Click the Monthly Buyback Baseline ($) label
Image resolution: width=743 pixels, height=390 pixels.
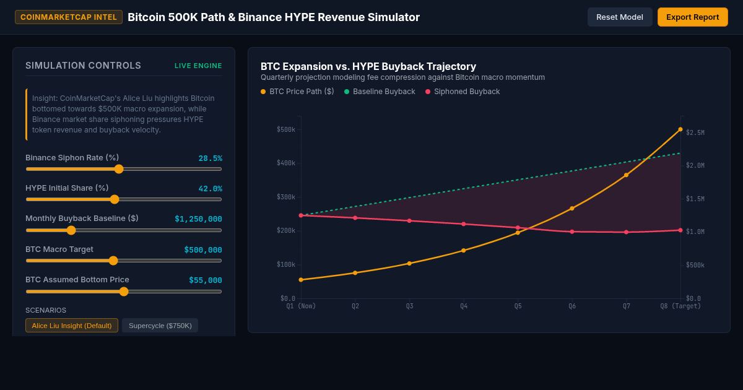pos(82,219)
